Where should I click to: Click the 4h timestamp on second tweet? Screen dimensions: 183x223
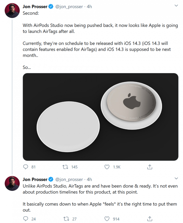click(89, 179)
